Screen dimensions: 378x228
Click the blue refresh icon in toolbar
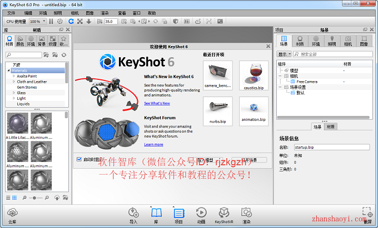pyautogui.click(x=71, y=22)
